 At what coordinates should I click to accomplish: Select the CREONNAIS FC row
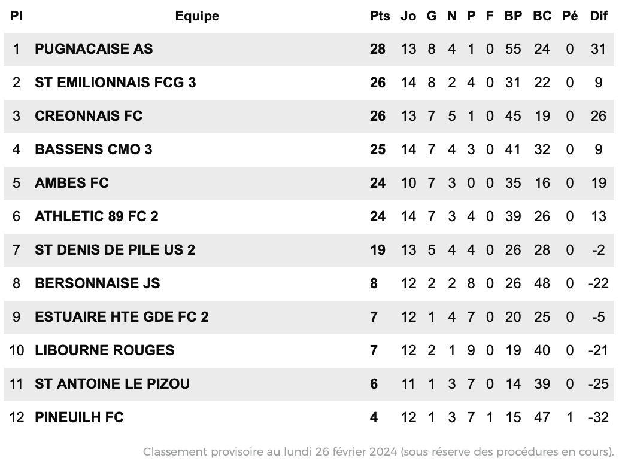click(309, 116)
